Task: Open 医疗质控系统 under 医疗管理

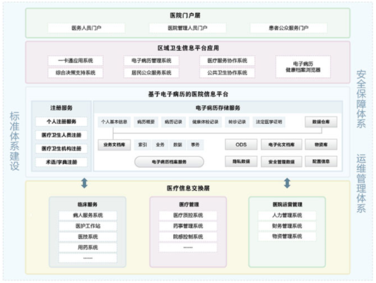Action: (x=188, y=215)
